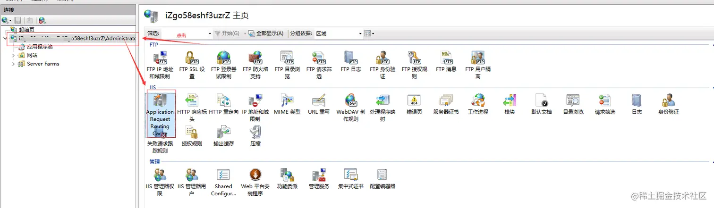
Task: Open FTP 目录浏览 feature
Action: pos(287,65)
